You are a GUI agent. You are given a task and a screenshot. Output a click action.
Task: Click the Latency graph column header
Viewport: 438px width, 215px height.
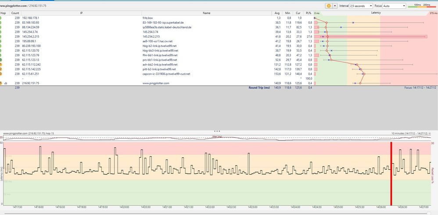[376, 13]
